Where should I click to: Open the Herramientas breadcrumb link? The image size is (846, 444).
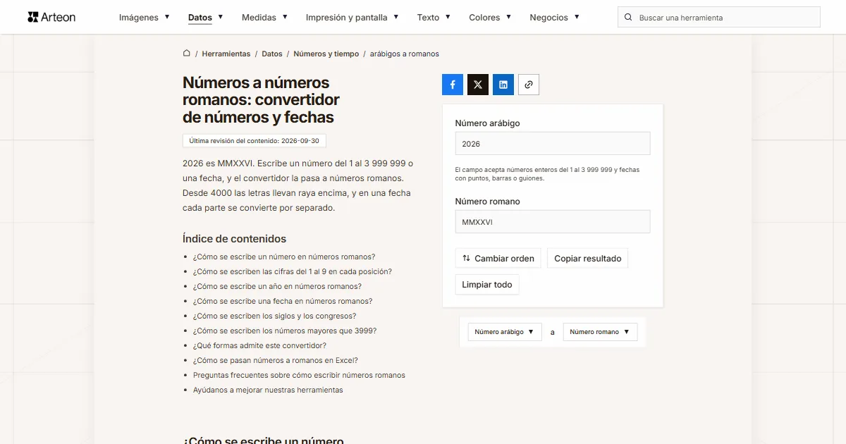tap(226, 54)
